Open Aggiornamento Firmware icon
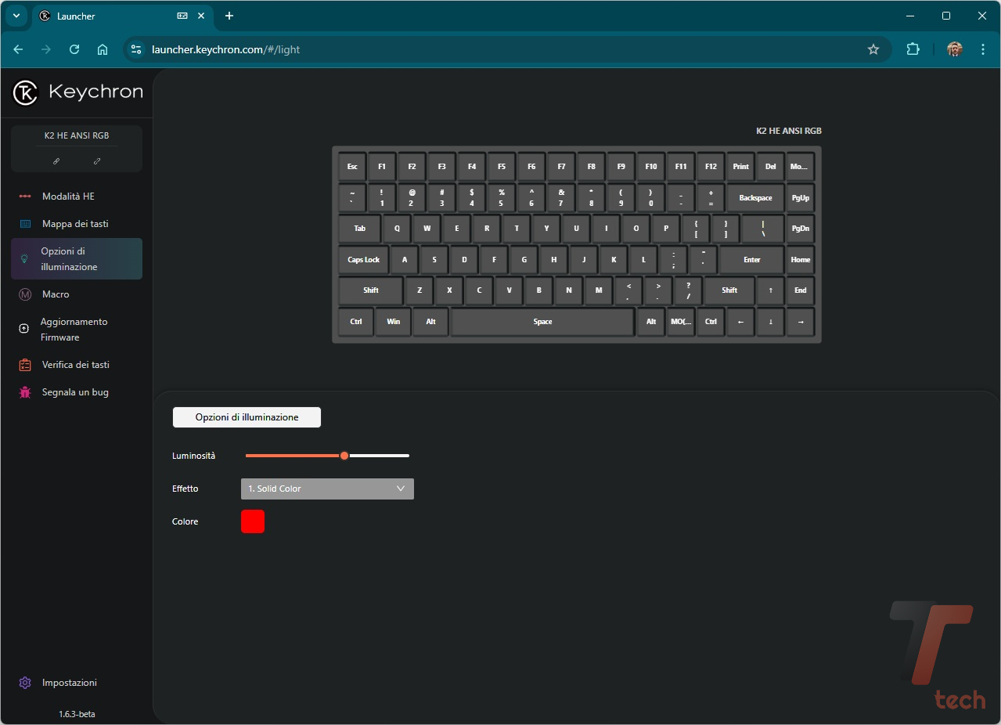Image resolution: width=1001 pixels, height=725 pixels. (x=23, y=329)
